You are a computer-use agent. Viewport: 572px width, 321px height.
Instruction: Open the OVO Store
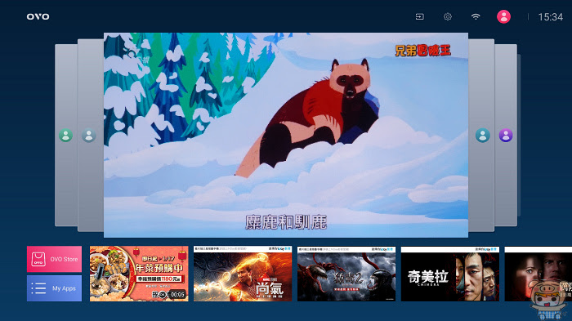click(x=54, y=259)
